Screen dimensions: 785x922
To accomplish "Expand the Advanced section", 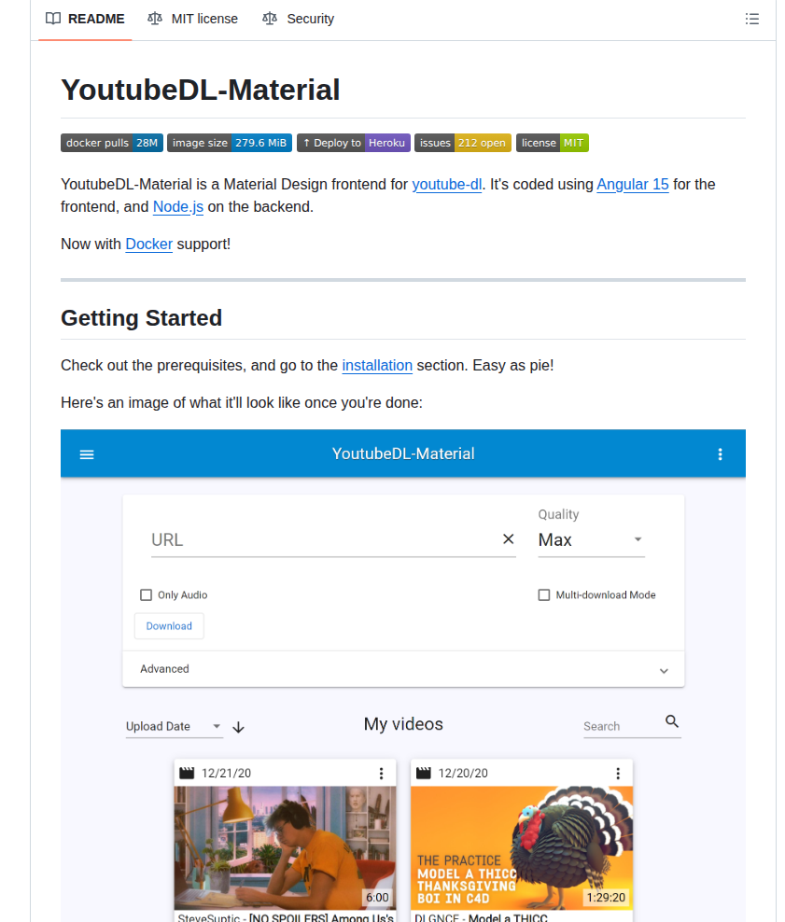I will [x=403, y=669].
